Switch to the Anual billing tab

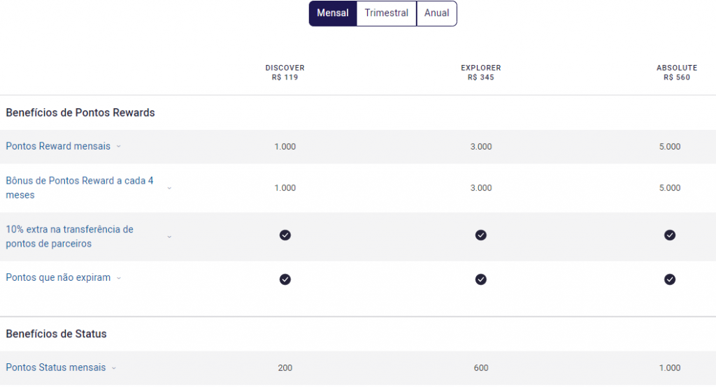pos(436,13)
